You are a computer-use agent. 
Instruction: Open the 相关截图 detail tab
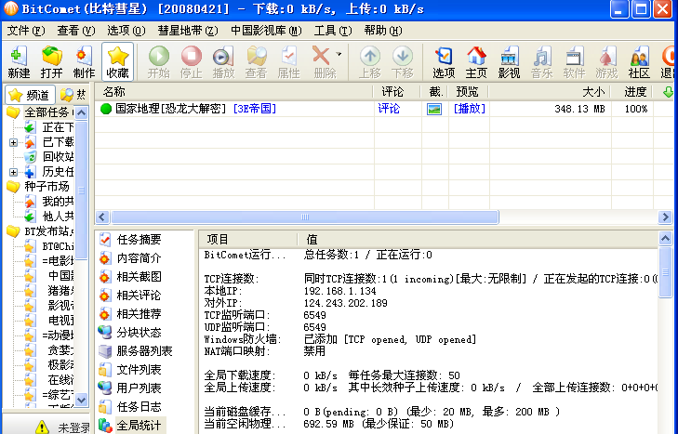pos(132,277)
